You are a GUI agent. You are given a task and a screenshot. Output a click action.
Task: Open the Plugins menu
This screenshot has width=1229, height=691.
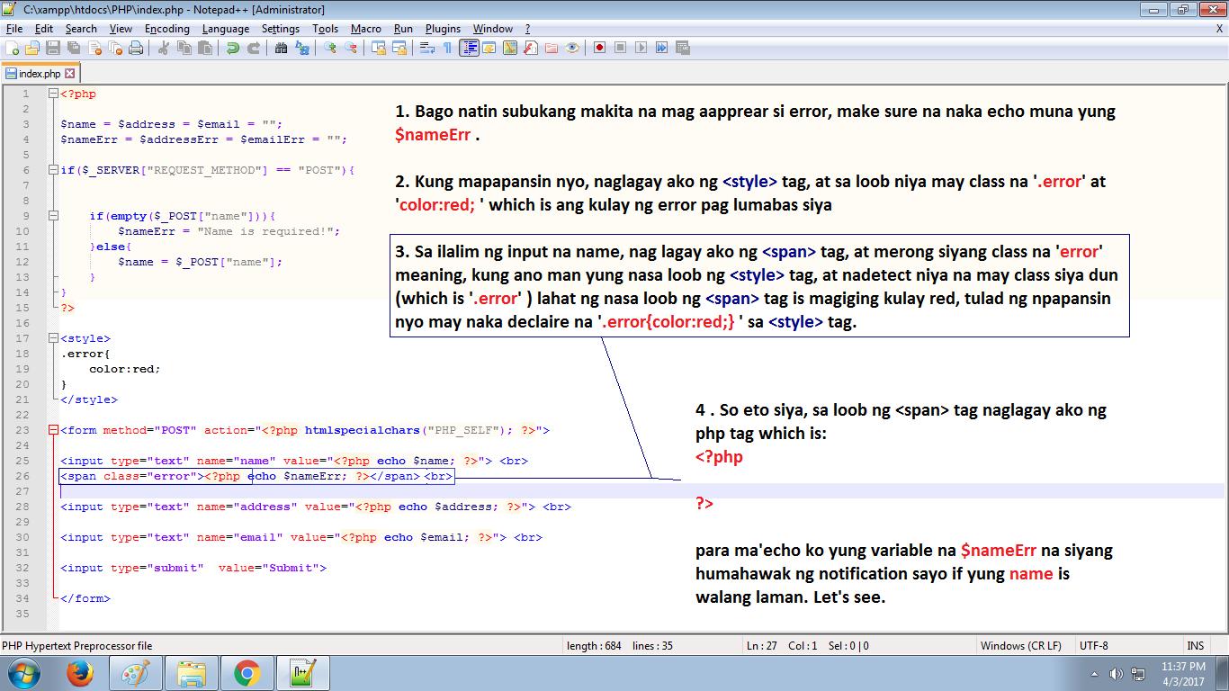coord(443,28)
